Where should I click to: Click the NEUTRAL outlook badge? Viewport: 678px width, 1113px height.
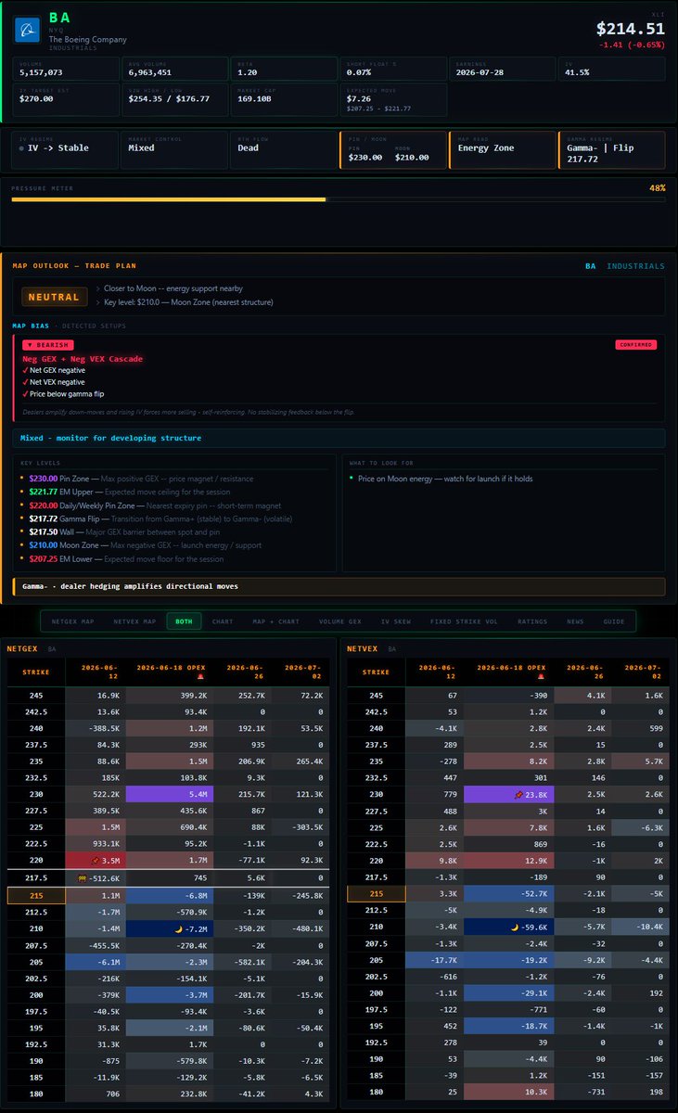tap(54, 297)
